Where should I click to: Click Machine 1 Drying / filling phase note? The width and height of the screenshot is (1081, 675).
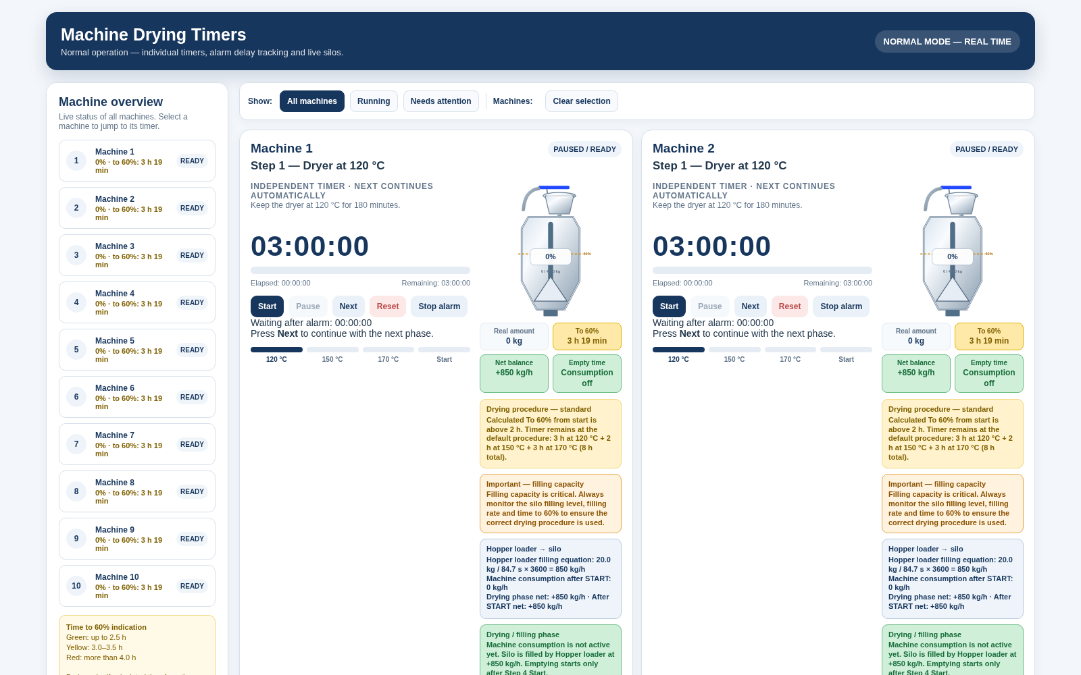tap(551, 650)
